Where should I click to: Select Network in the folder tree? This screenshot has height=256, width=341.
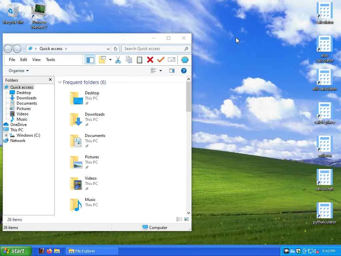pos(18,141)
